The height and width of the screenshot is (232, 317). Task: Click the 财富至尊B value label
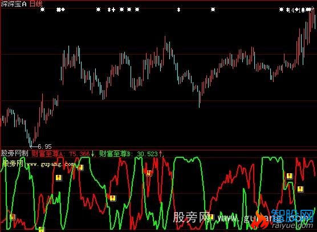point(128,154)
